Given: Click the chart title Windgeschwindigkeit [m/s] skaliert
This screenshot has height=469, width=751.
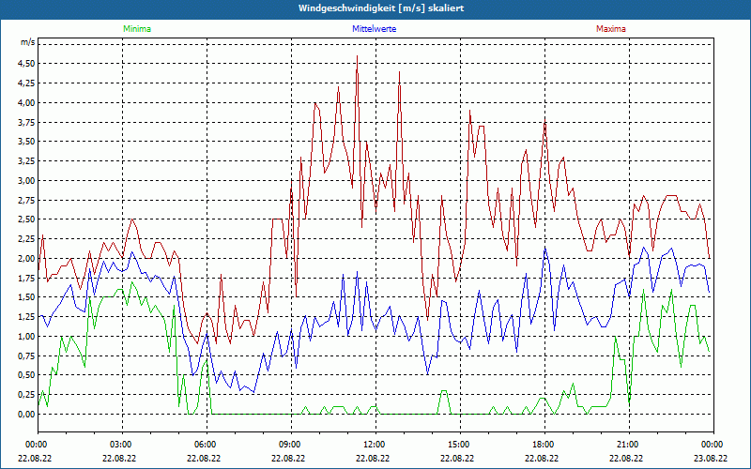Looking at the screenshot, I should [x=381, y=8].
